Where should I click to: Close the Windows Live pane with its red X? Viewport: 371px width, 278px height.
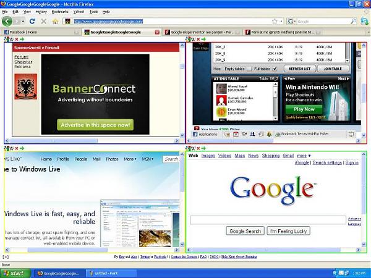pyautogui.click(x=17, y=148)
